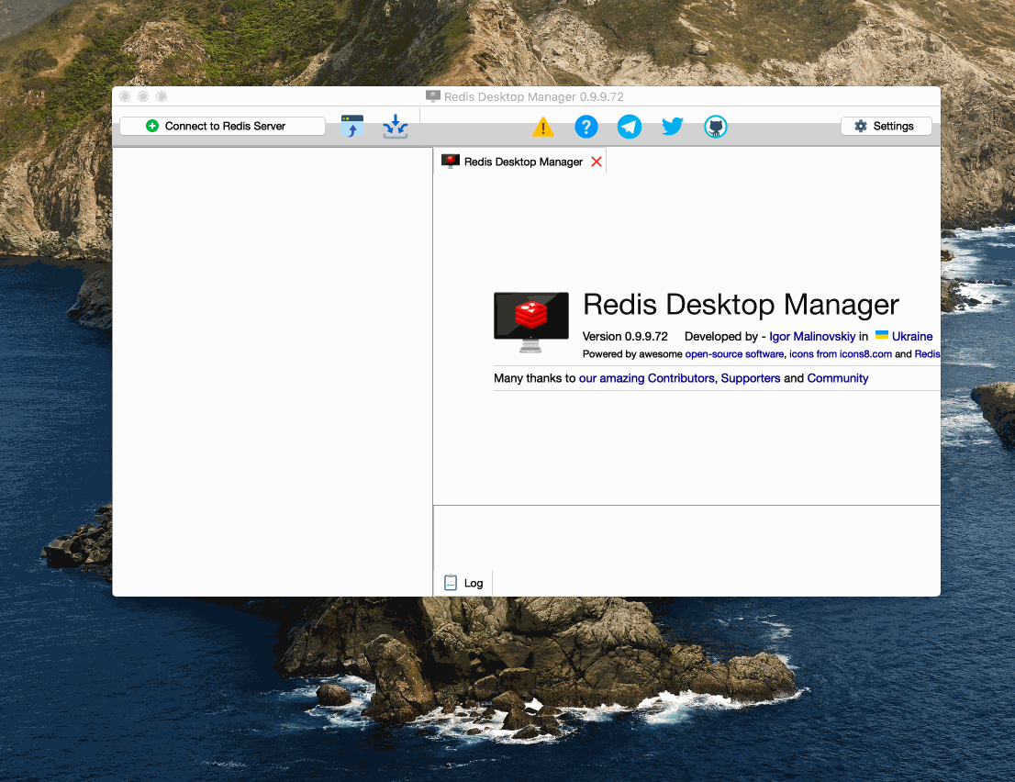Click the Version 0.9.9.72 text
This screenshot has width=1015, height=782.
point(625,337)
